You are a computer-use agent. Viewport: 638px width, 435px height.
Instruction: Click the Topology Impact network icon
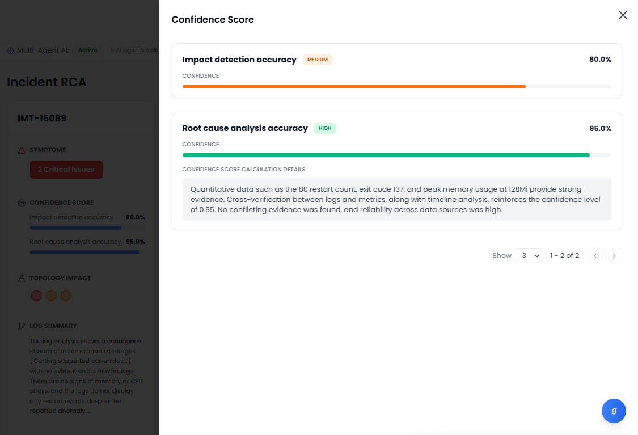pos(22,278)
